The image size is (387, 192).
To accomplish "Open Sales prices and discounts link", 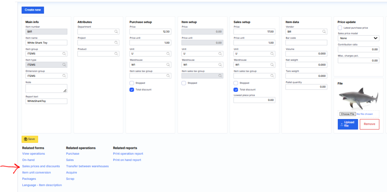I will click(41, 166).
